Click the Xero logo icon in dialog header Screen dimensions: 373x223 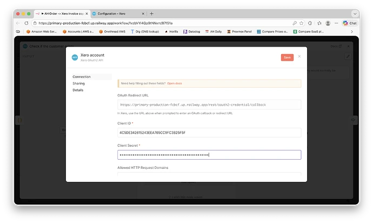[x=75, y=57]
